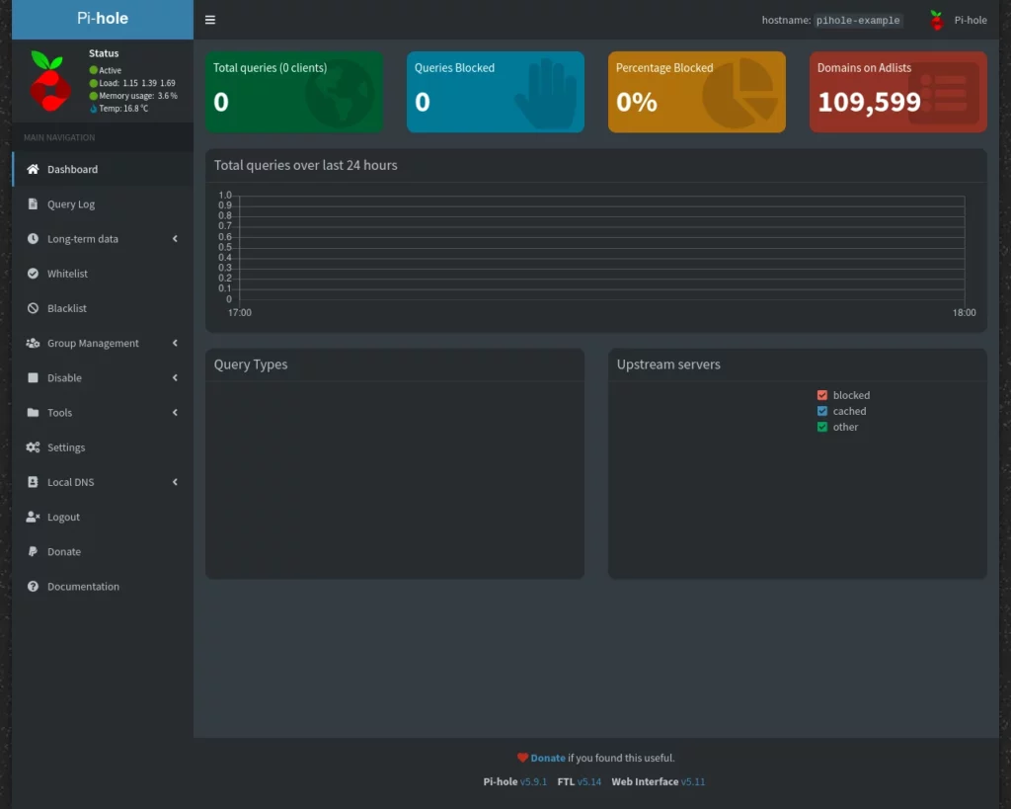Click the Blacklist ban icon
The width and height of the screenshot is (1011, 809).
coord(33,307)
